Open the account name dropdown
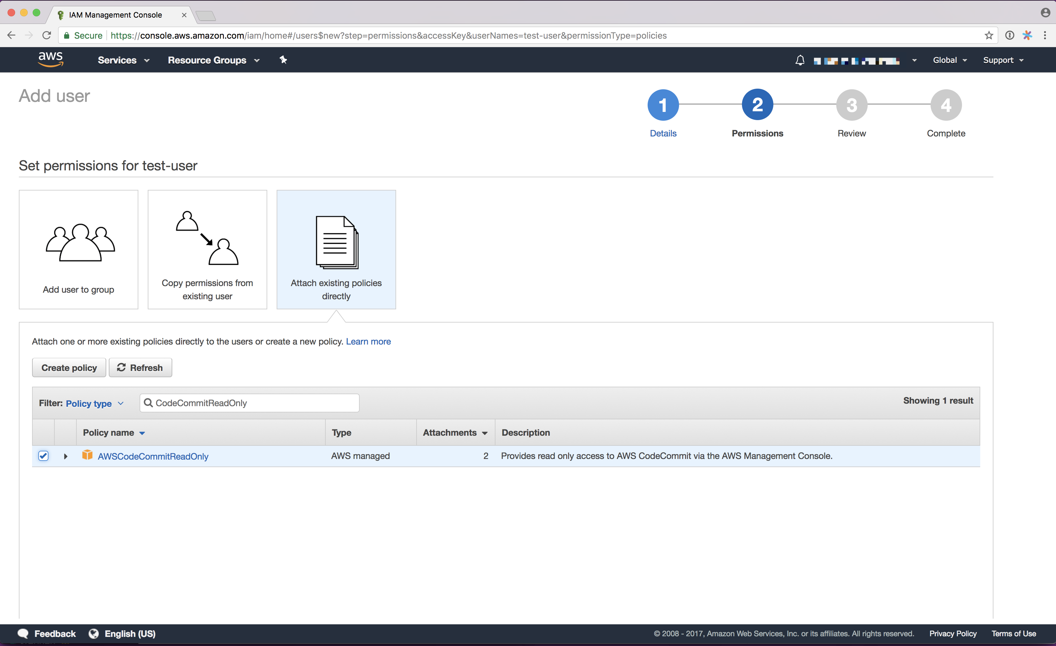The image size is (1056, 646). (865, 60)
